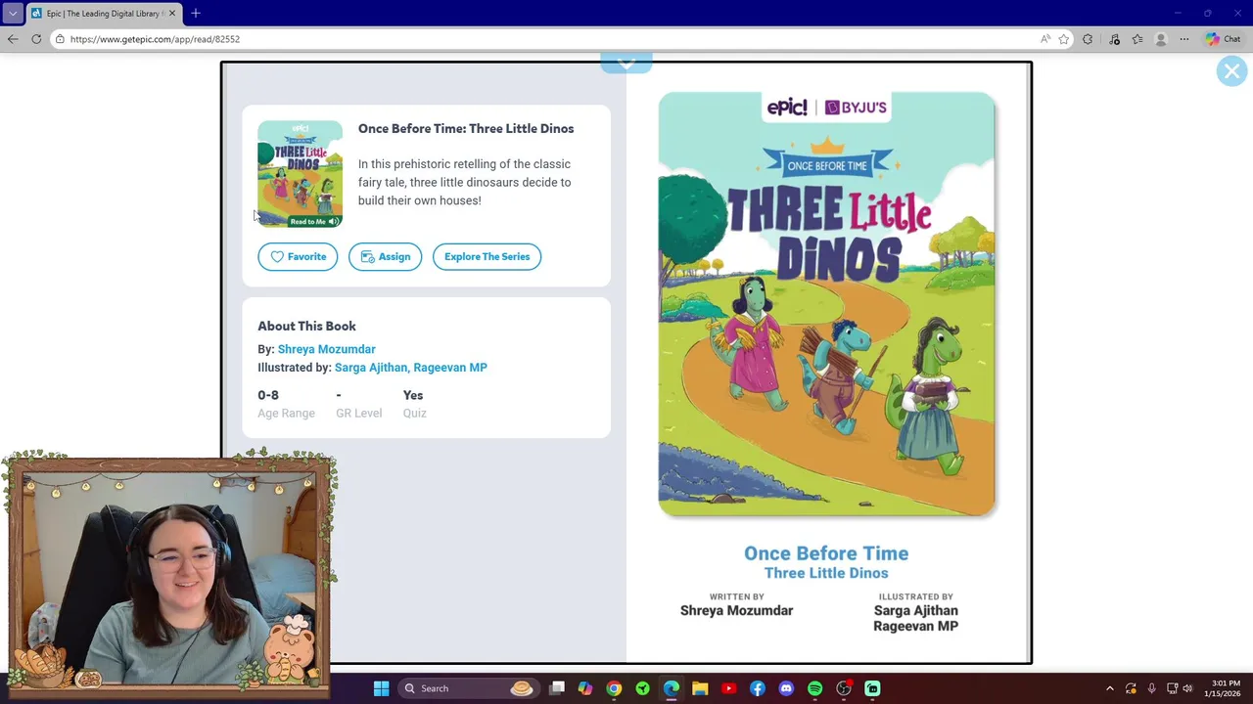Open Facebook from the taskbar

(757, 688)
